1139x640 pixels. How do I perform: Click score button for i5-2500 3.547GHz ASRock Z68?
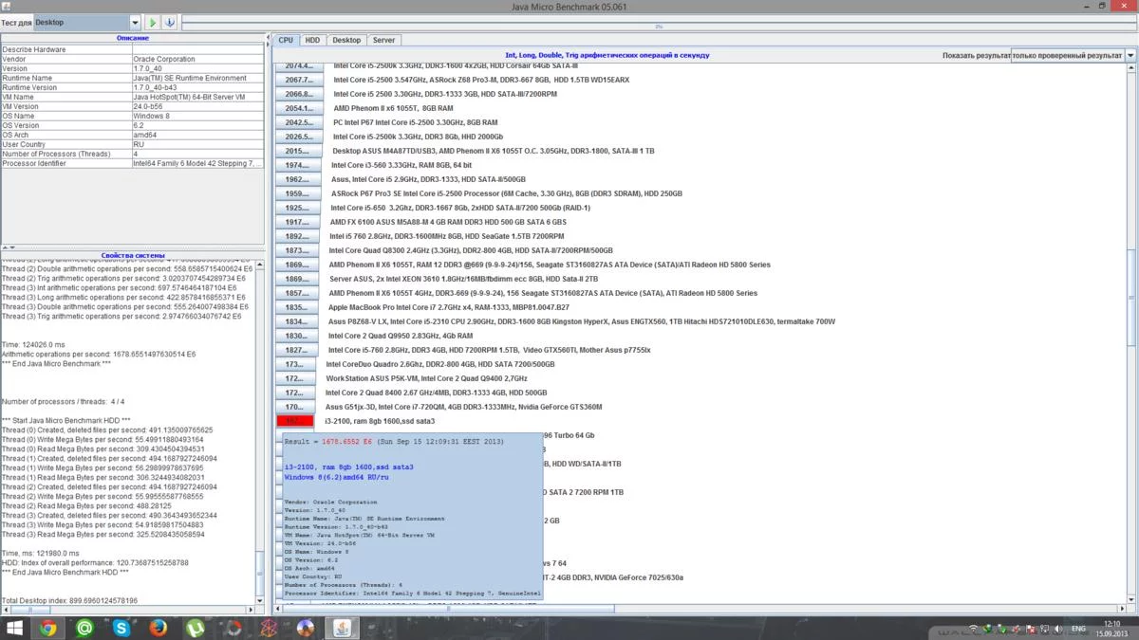pos(298,80)
